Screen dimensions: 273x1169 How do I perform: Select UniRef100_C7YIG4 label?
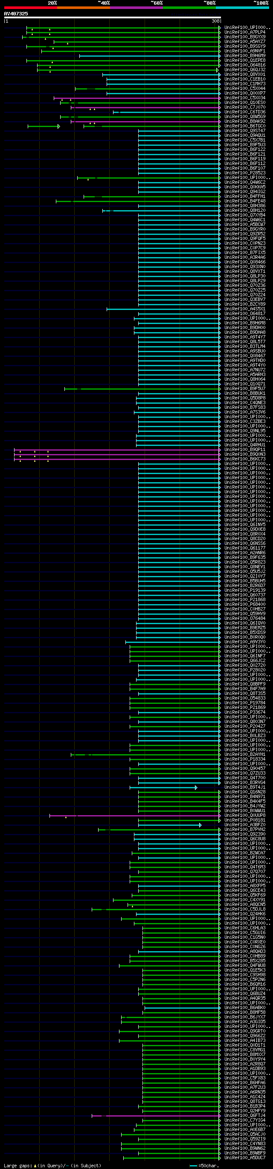tap(245, 1120)
